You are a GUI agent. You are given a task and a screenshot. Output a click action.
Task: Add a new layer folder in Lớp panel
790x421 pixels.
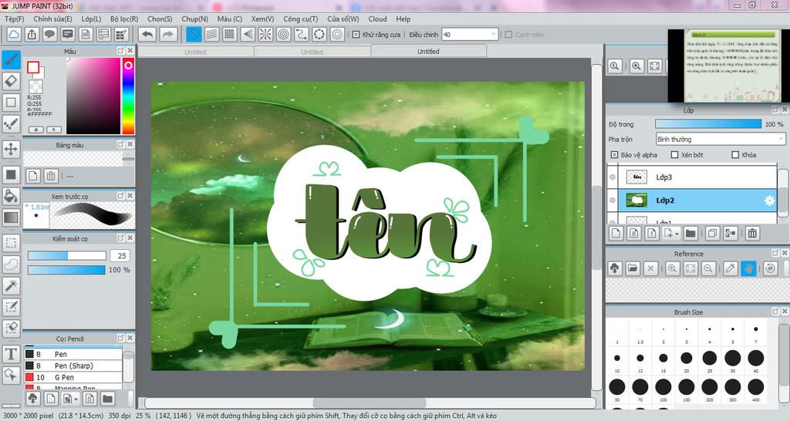[690, 233]
